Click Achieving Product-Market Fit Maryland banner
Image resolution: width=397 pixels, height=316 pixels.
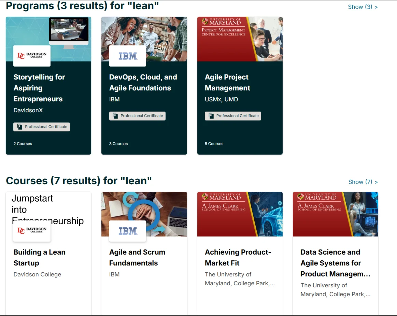point(240,214)
